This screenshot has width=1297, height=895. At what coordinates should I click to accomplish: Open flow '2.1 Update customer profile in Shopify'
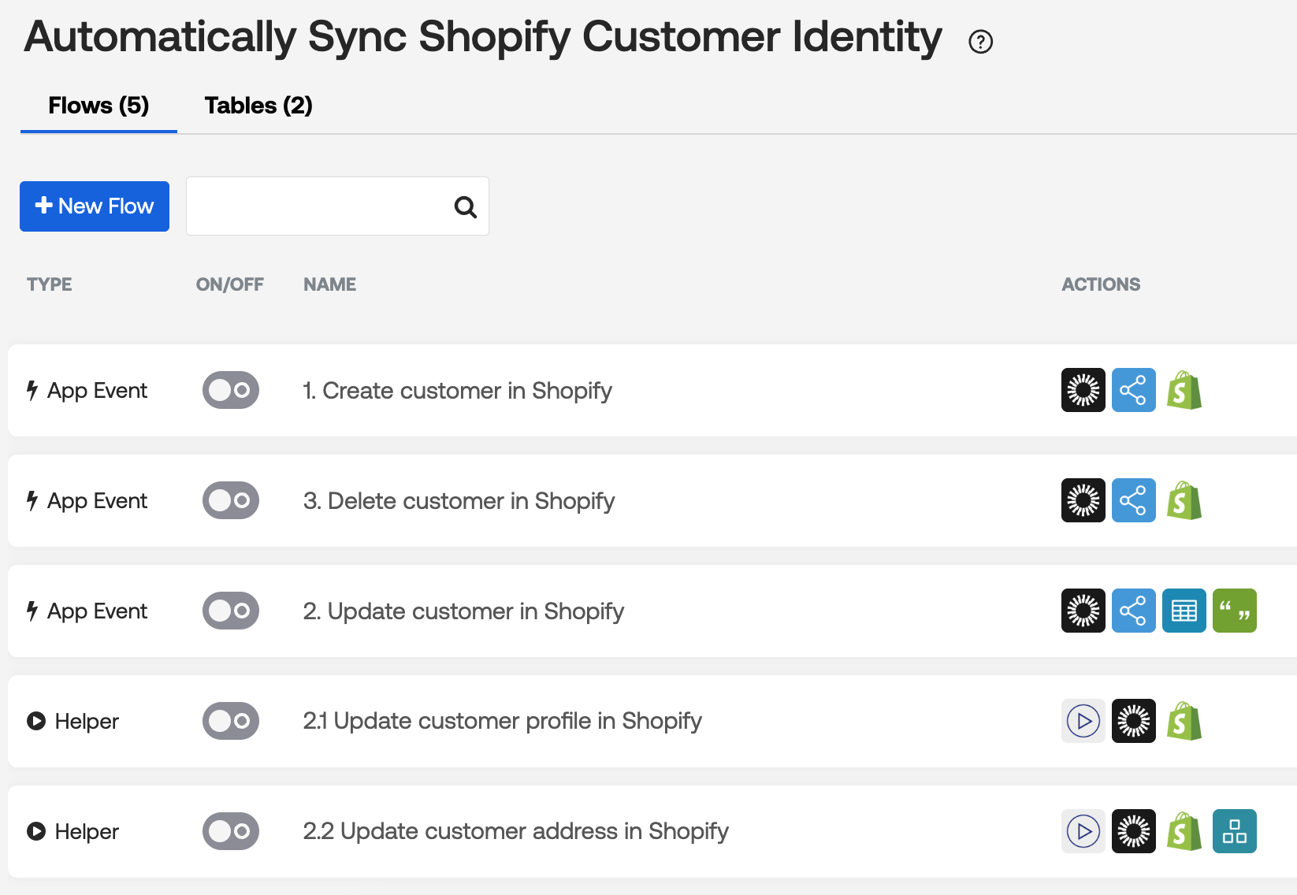tap(502, 721)
